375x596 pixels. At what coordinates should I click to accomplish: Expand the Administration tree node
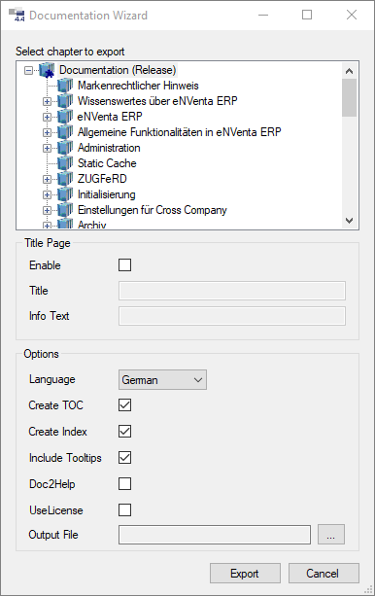47,148
